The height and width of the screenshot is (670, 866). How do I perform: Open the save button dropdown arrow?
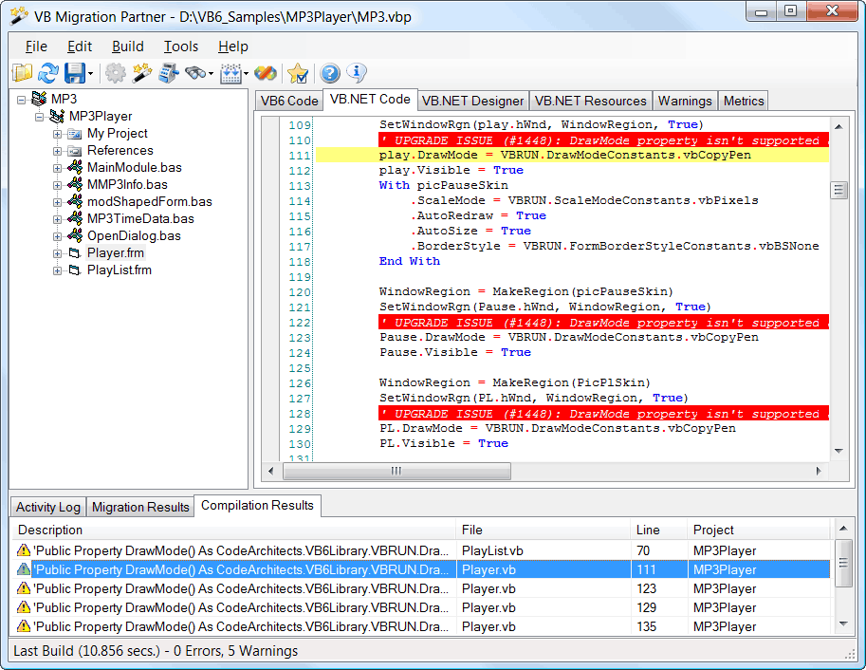click(90, 73)
